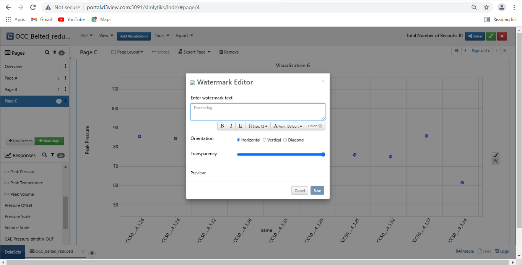The width and height of the screenshot is (522, 265).
Task: Bookmark this page with star icon
Action: pos(486,7)
